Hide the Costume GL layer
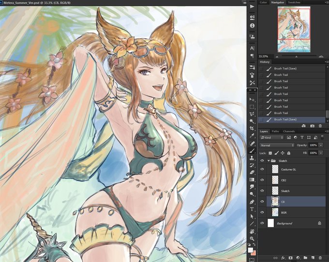 [262, 169]
